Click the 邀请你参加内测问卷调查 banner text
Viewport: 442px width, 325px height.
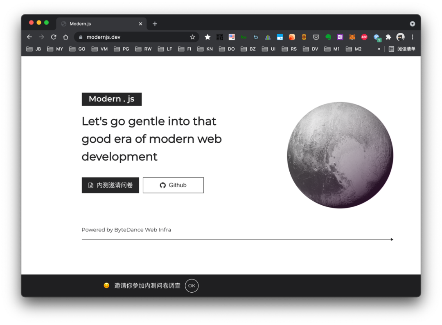147,286
